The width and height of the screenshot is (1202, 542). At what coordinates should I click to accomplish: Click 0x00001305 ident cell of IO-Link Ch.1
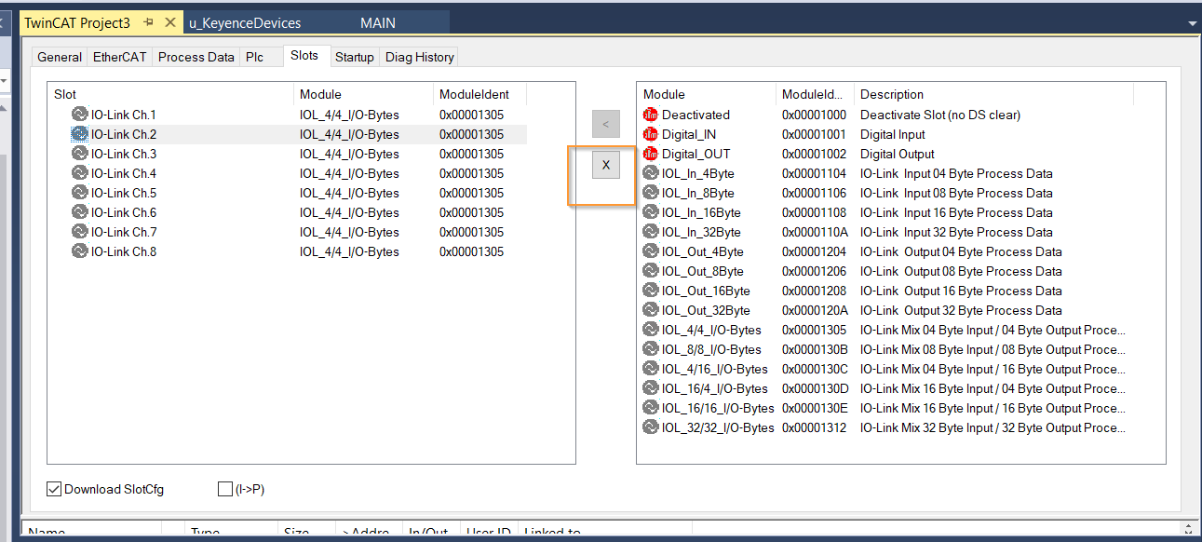(471, 115)
